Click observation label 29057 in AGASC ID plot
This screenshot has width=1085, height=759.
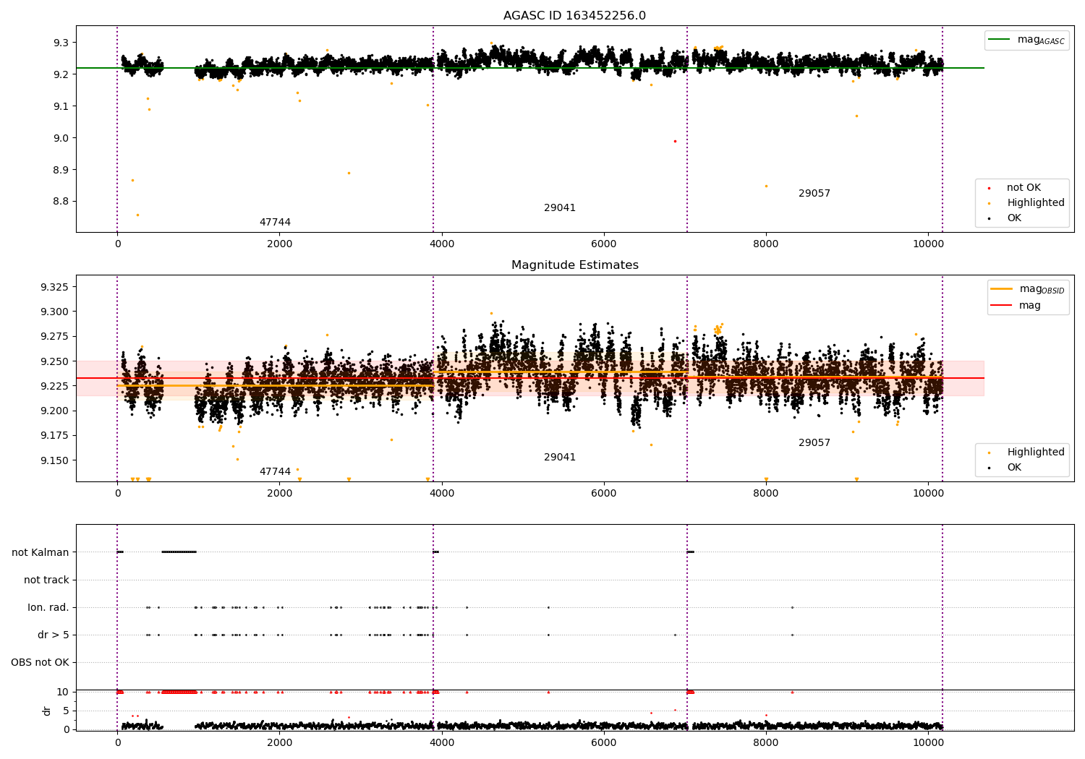pyautogui.click(x=814, y=194)
